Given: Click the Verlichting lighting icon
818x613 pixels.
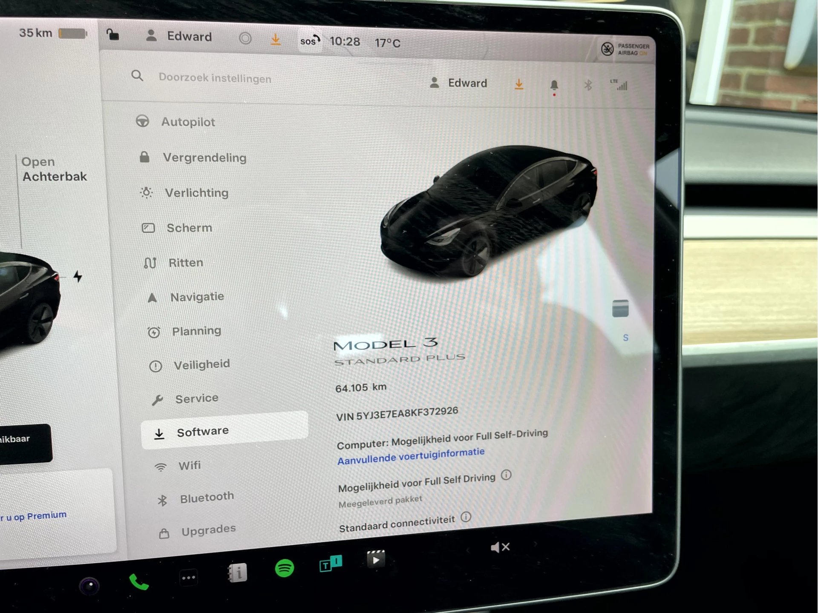Looking at the screenshot, I should 145,192.
